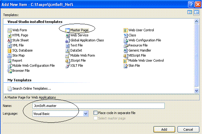Choose the Web Form template icon

point(9,30)
